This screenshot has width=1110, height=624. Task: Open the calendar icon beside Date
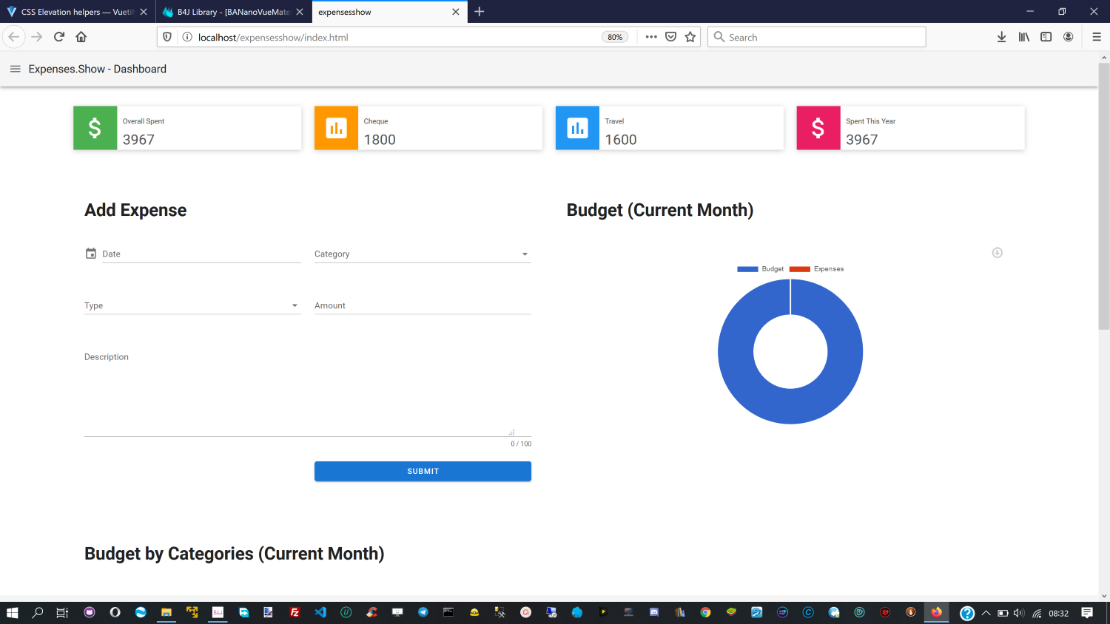pyautogui.click(x=91, y=254)
